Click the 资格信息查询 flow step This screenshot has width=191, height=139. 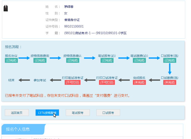(40, 56)
